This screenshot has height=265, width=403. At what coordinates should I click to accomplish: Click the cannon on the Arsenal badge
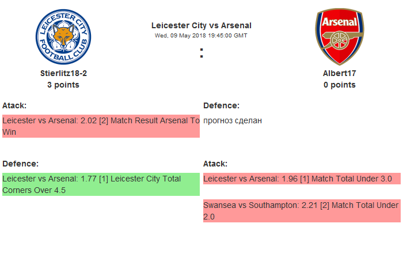pos(339,40)
